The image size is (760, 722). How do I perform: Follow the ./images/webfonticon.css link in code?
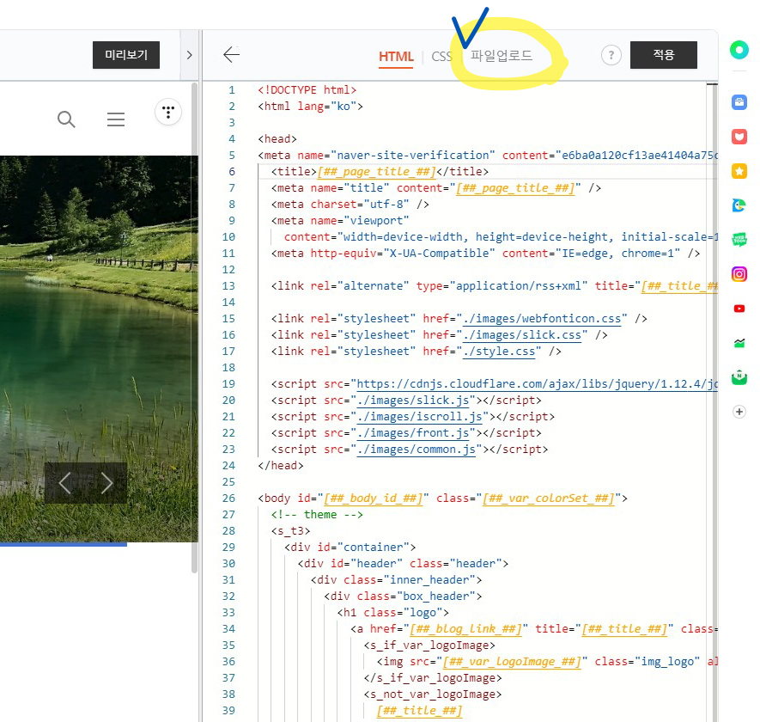click(542, 319)
